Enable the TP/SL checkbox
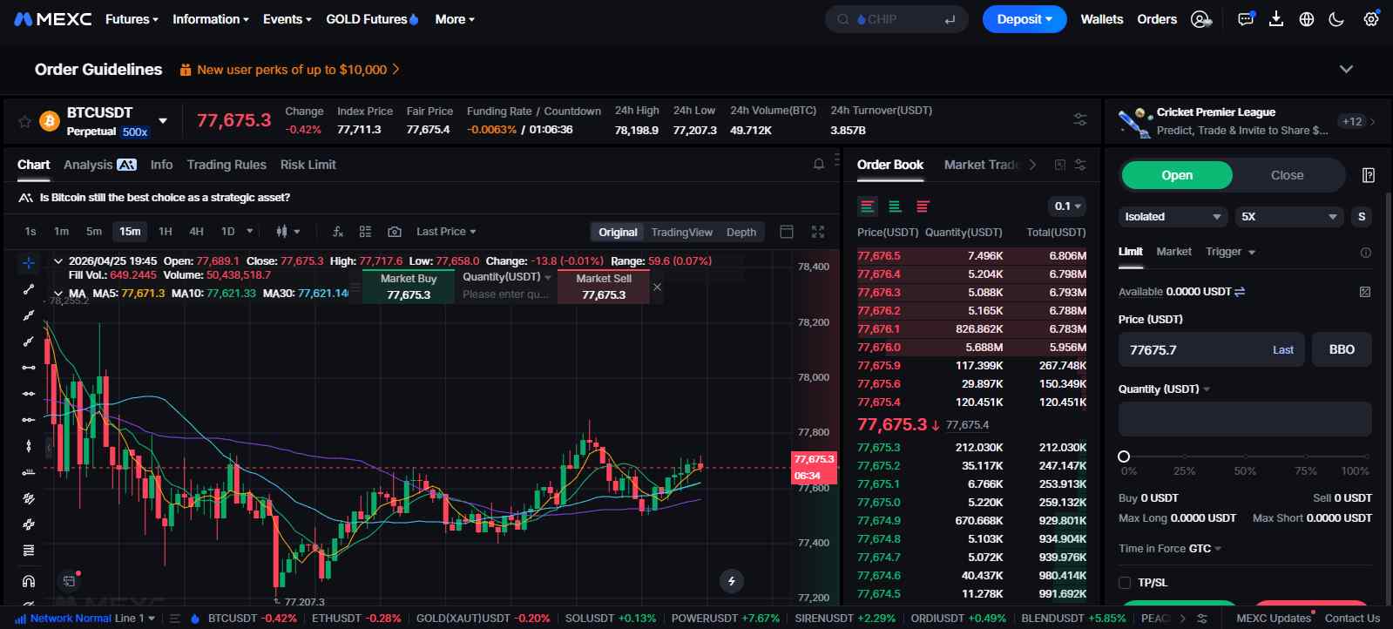Viewport: 1393px width, 629px height. [1125, 583]
